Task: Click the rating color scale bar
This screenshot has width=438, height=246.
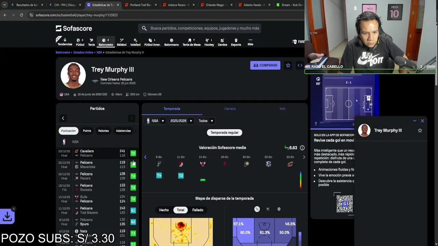Action: coord(300,180)
